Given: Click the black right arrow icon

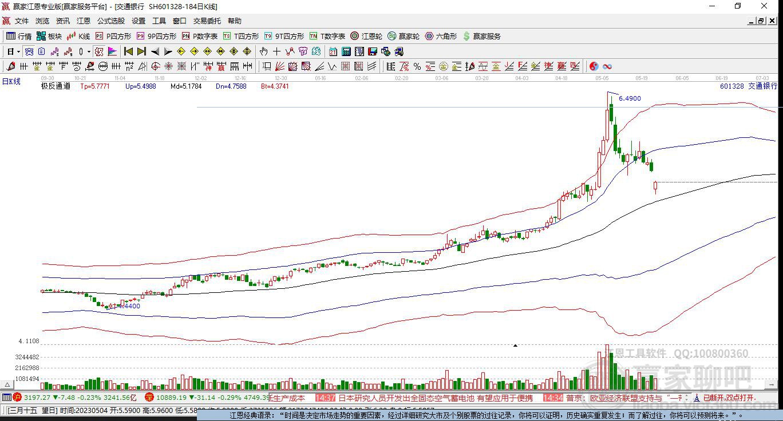Looking at the screenshot, I should 168,51.
